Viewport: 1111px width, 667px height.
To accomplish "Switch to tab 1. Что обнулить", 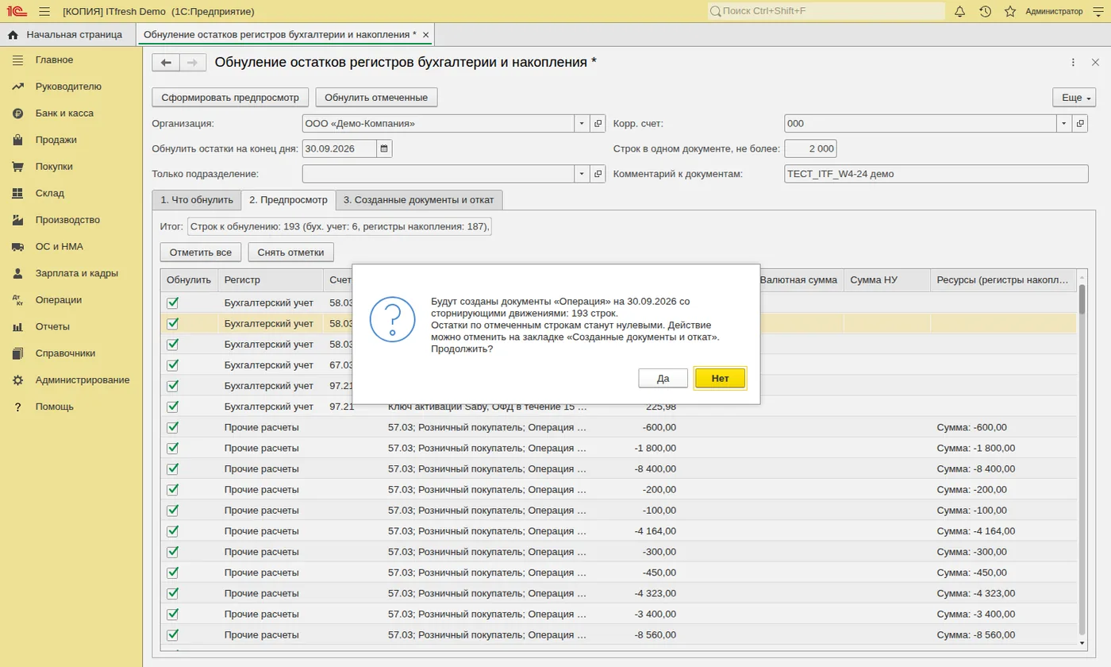I will click(196, 200).
